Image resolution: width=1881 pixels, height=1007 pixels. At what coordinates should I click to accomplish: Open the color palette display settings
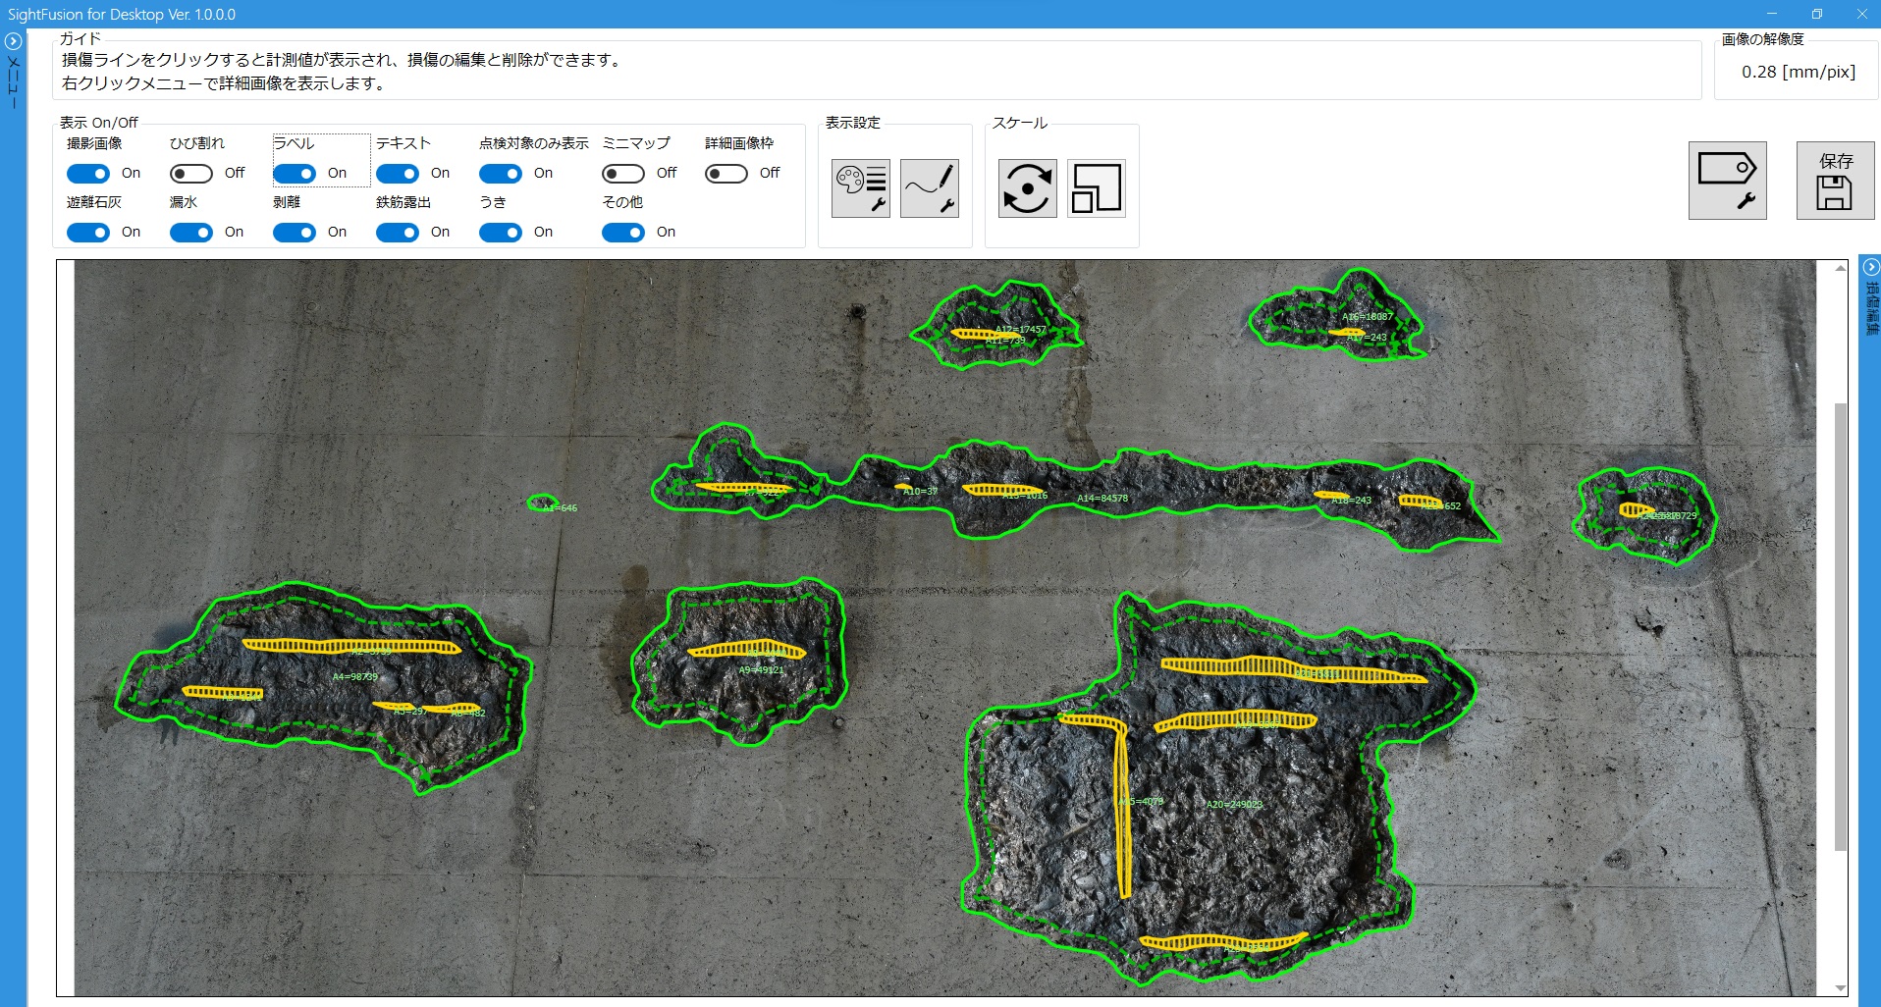click(x=861, y=188)
